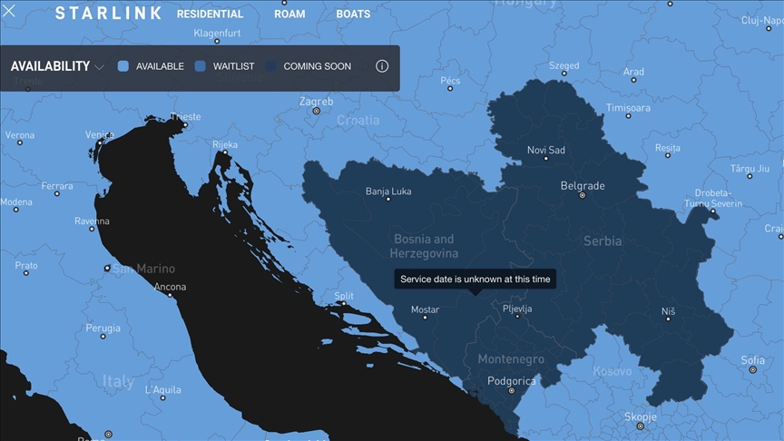The width and height of the screenshot is (784, 441).
Task: Select the Serbia country label
Action: coord(603,241)
